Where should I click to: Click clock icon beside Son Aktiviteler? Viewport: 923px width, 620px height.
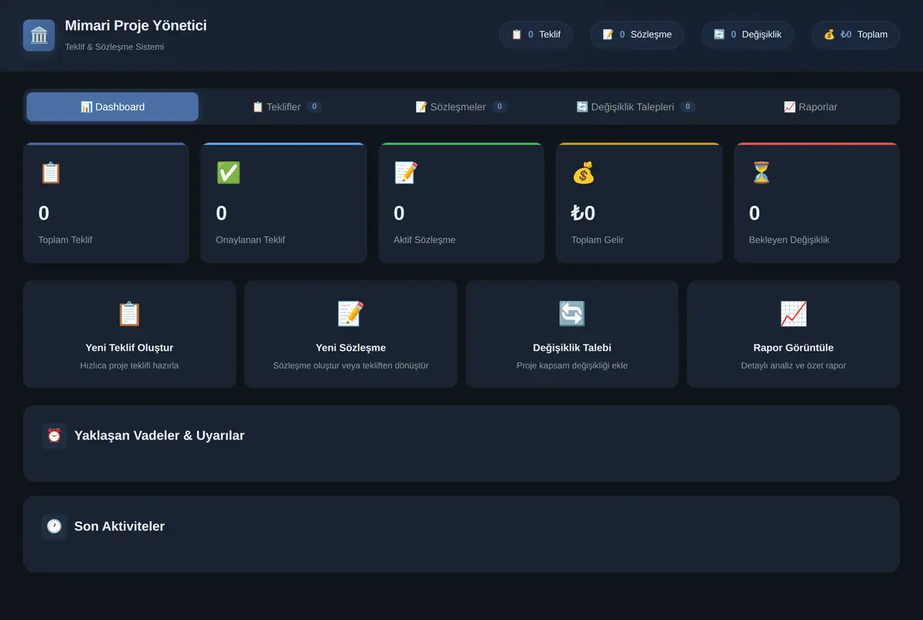pos(55,526)
